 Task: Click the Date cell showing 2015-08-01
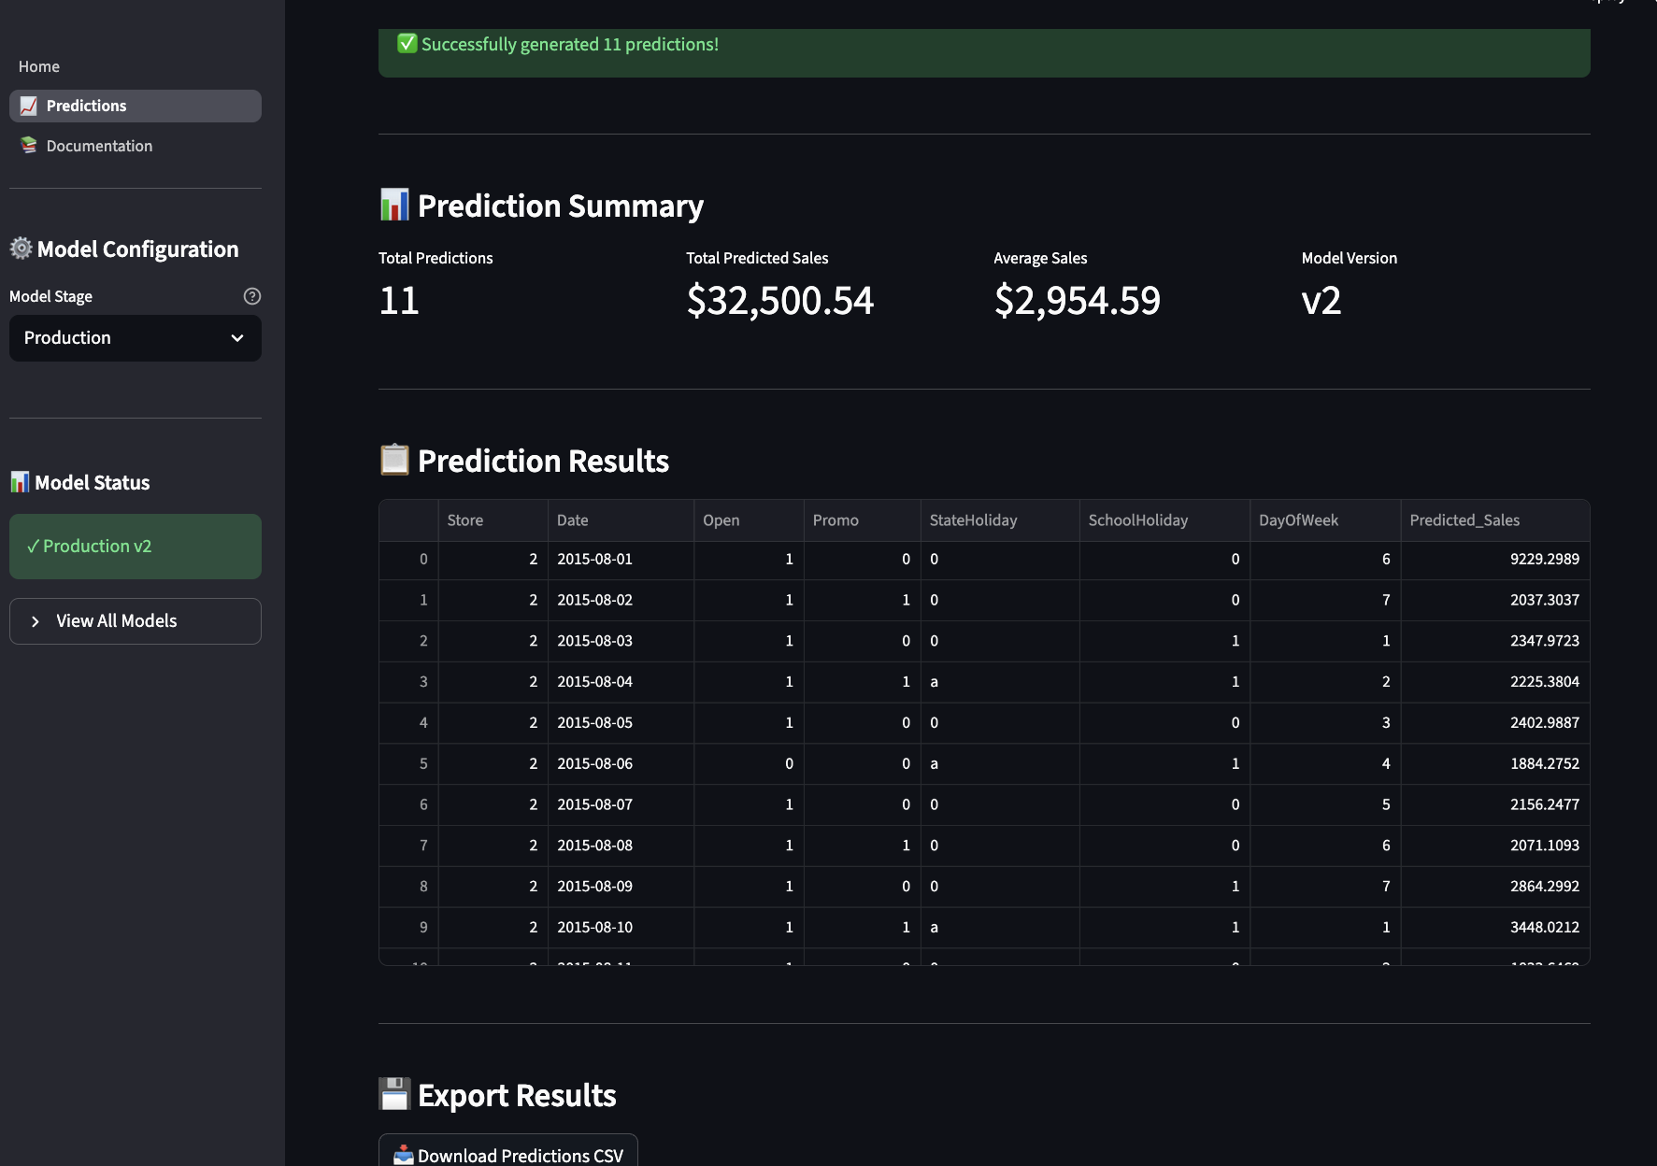click(x=595, y=559)
